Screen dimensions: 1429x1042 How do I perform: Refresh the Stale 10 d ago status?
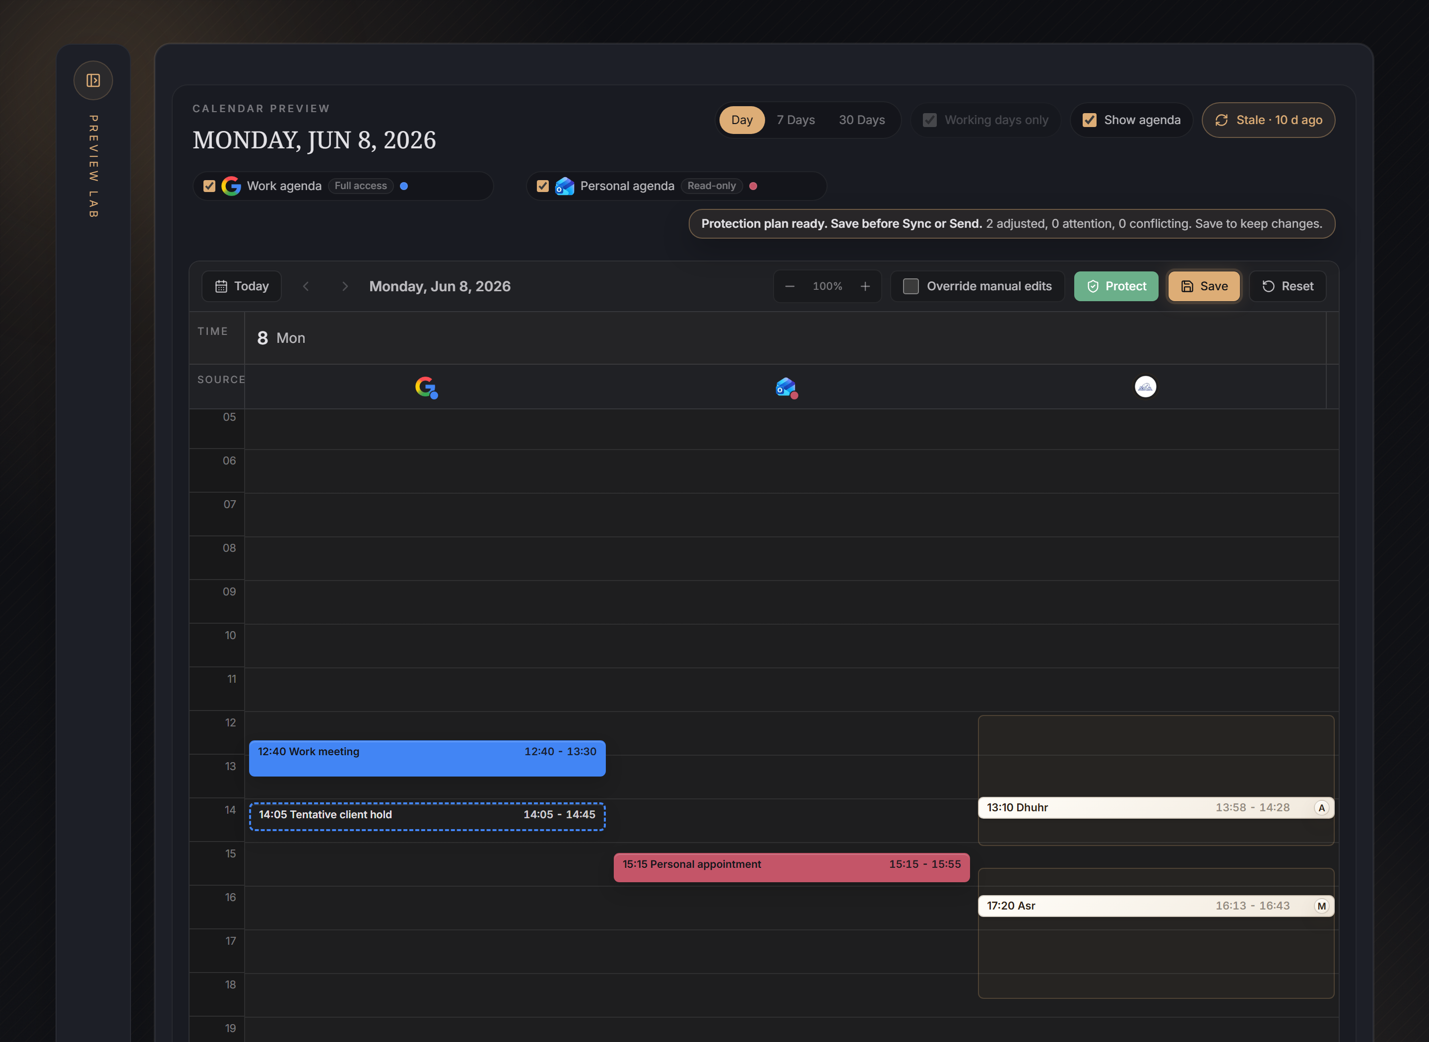click(1268, 120)
